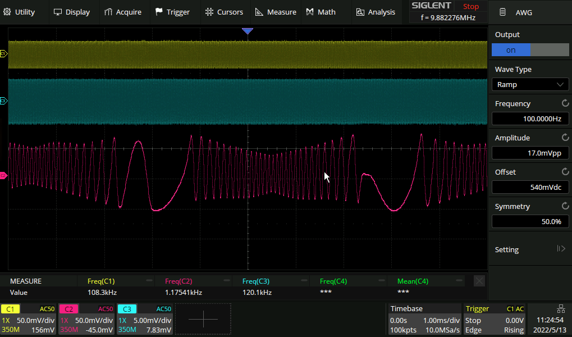Click the Symmetry knob-adjust icon
The height and width of the screenshot is (337, 572).
coord(565,207)
